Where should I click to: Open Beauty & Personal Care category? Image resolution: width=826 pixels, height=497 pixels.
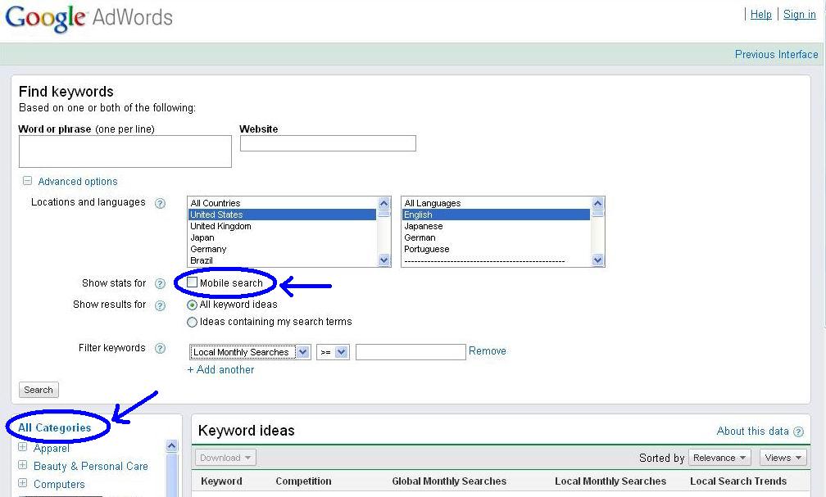click(91, 466)
